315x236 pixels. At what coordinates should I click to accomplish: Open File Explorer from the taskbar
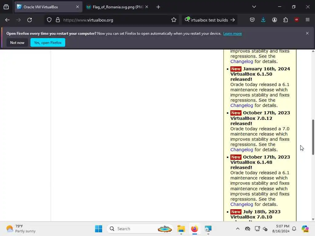[181, 229]
